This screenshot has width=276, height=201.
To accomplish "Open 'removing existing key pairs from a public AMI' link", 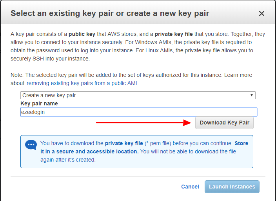I will pos(82,83).
